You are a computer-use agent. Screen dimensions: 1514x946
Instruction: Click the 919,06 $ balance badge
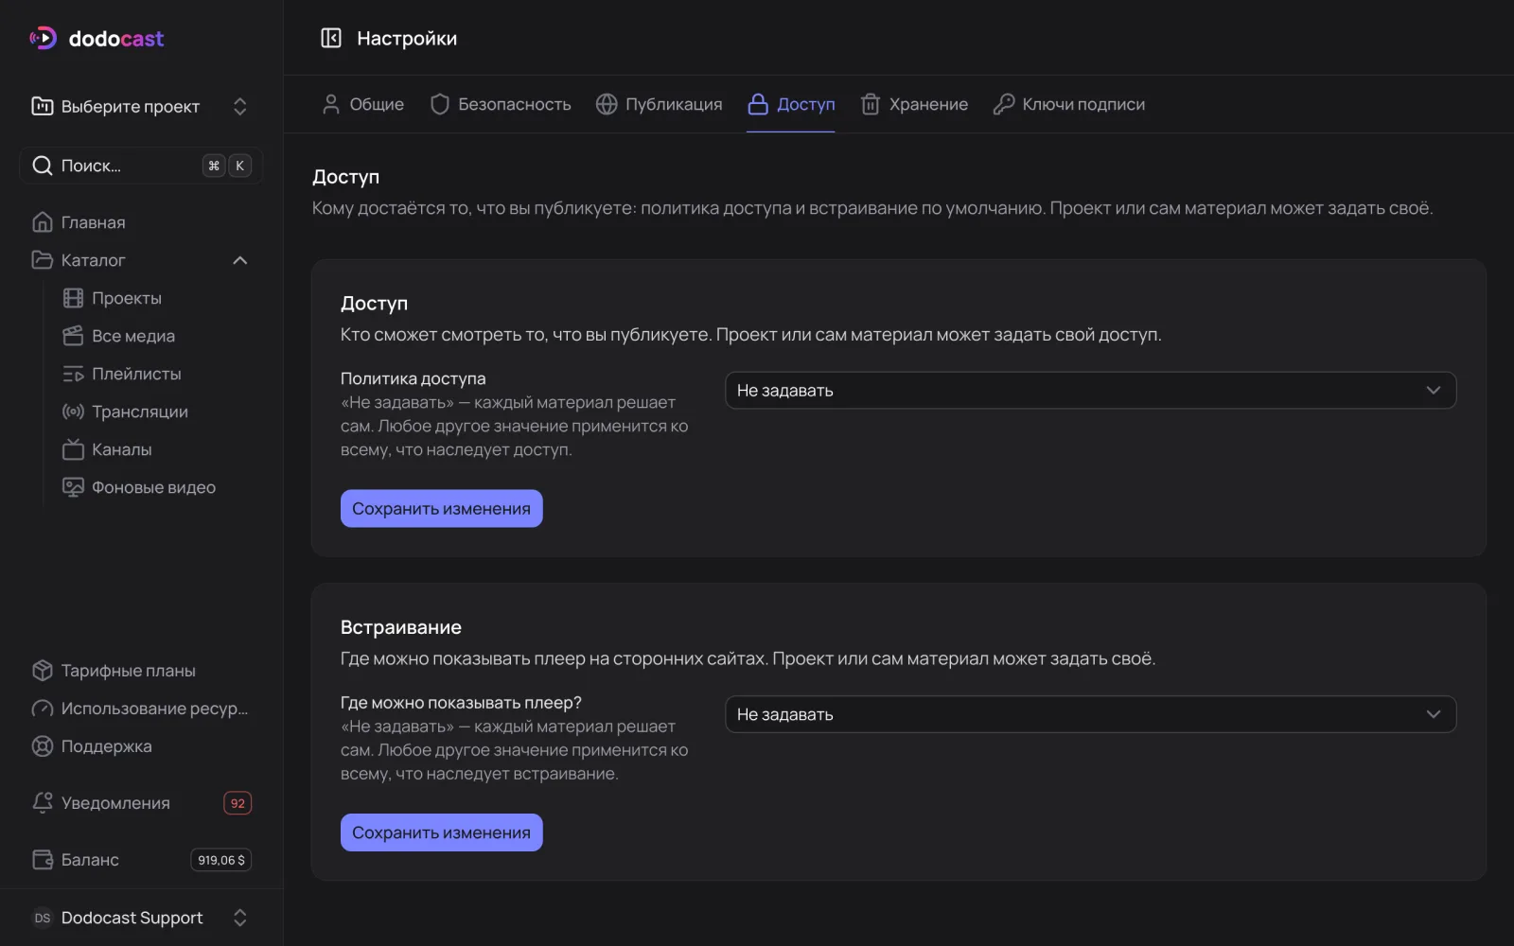221,860
